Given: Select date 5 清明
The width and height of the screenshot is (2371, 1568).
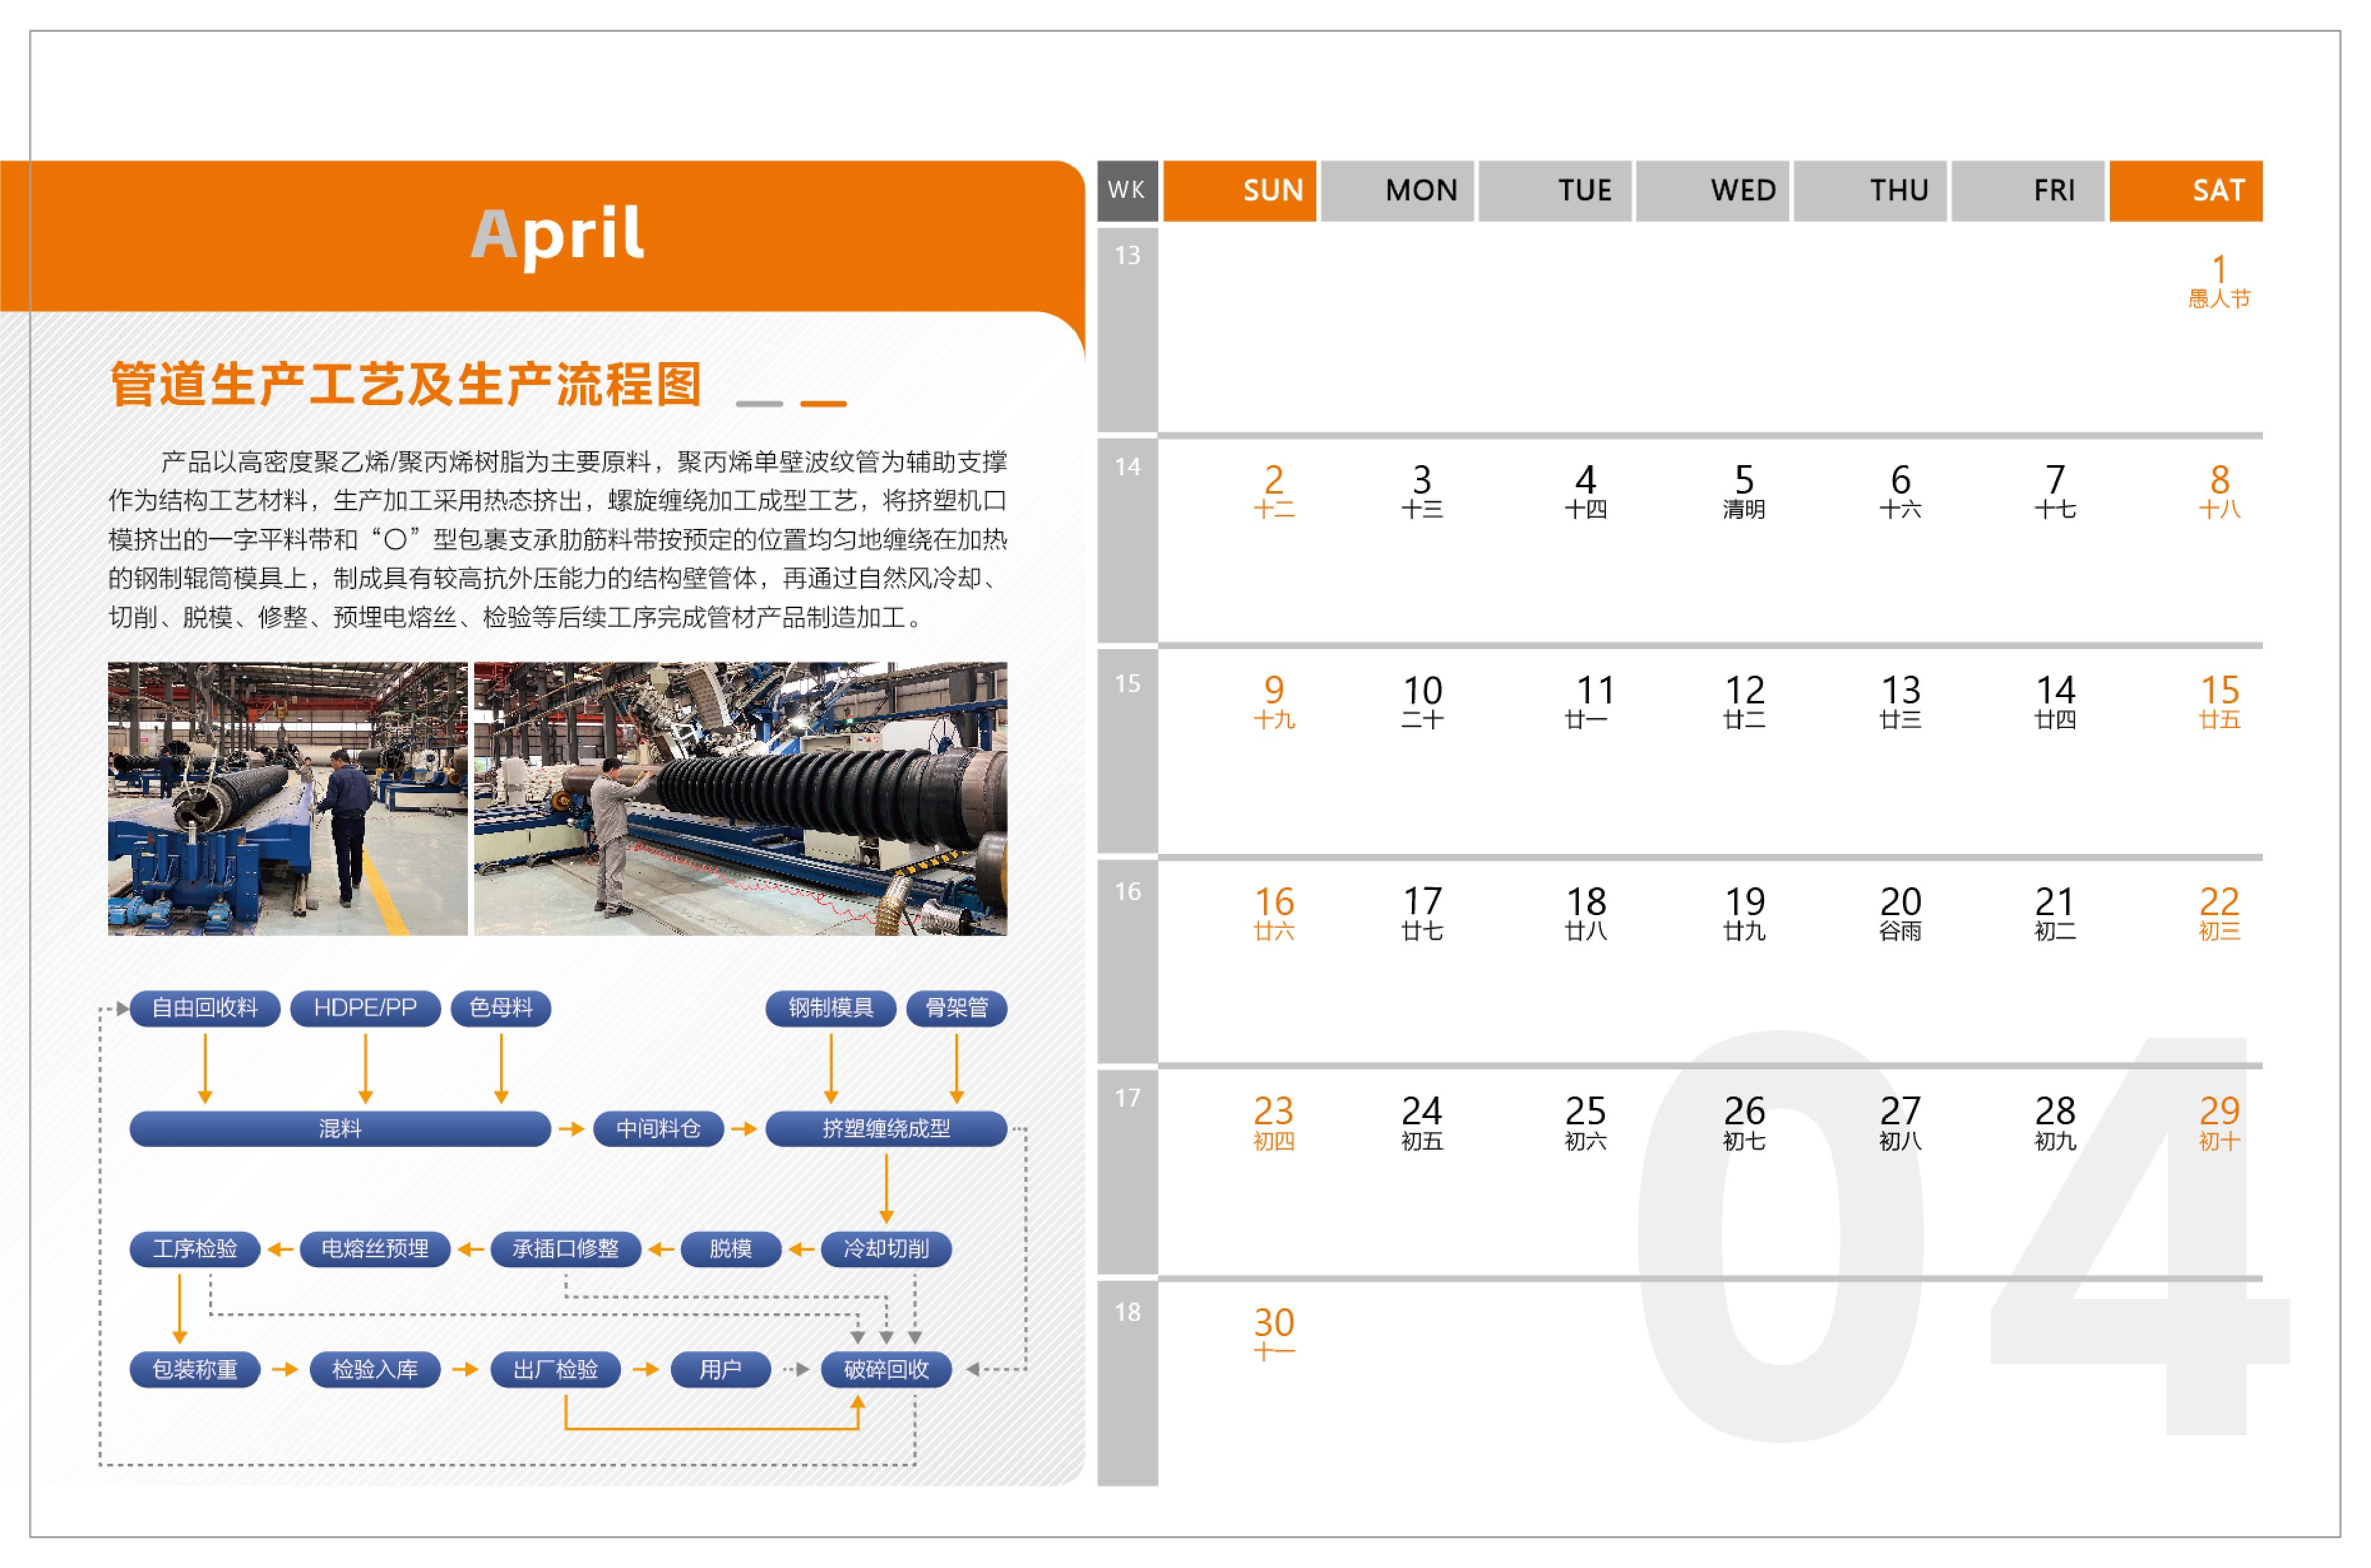Looking at the screenshot, I should click(x=1743, y=491).
